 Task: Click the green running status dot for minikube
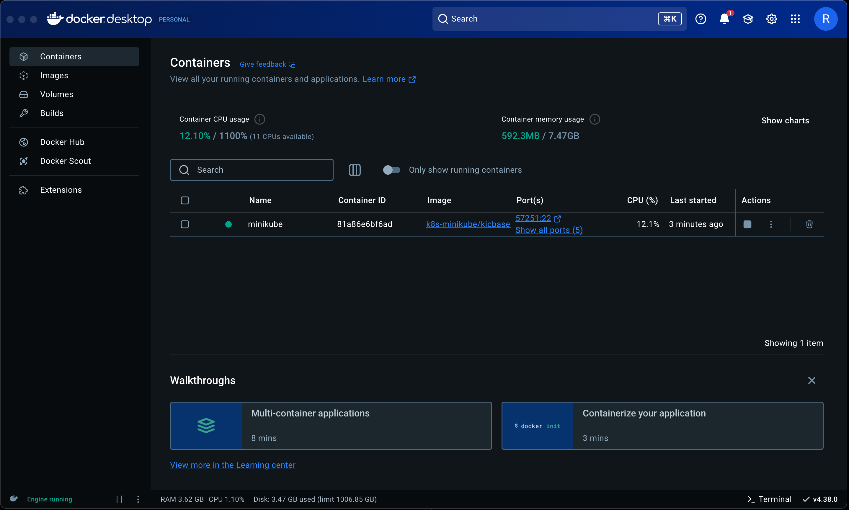pos(228,224)
